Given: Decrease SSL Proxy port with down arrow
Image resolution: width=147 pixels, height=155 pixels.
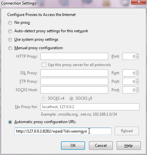Looking at the screenshot, I should (138, 75).
